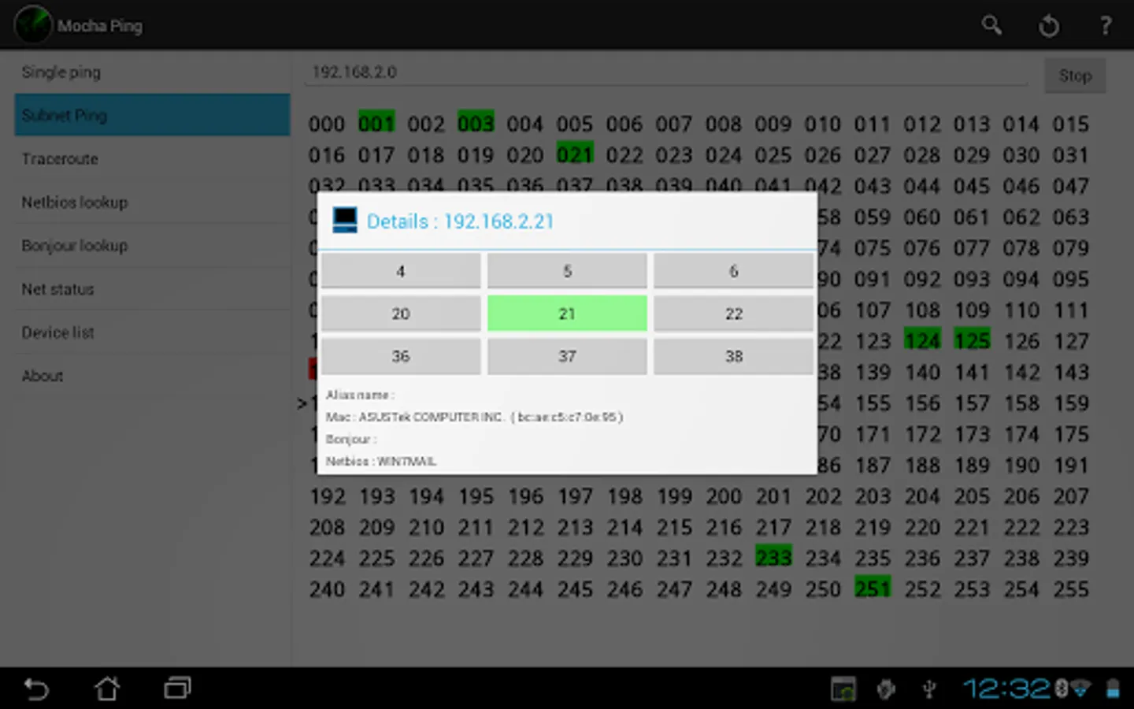
Task: Tap the Mocha Ping app logo
Action: [32, 24]
